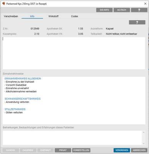
Task: Click the AC-FACH button
Action: (122, 10)
